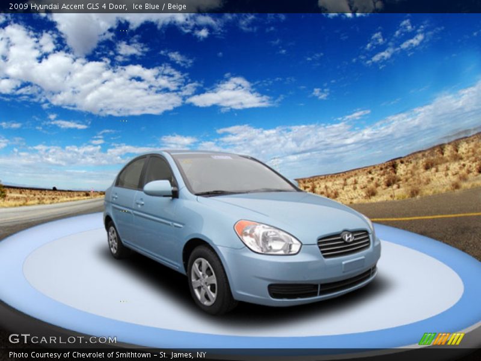Click the front wheel alloy rim

(x=204, y=281)
